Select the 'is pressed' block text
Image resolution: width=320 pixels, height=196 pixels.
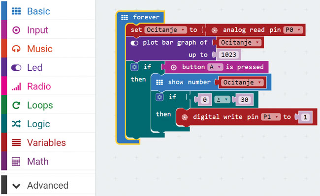(x=245, y=67)
